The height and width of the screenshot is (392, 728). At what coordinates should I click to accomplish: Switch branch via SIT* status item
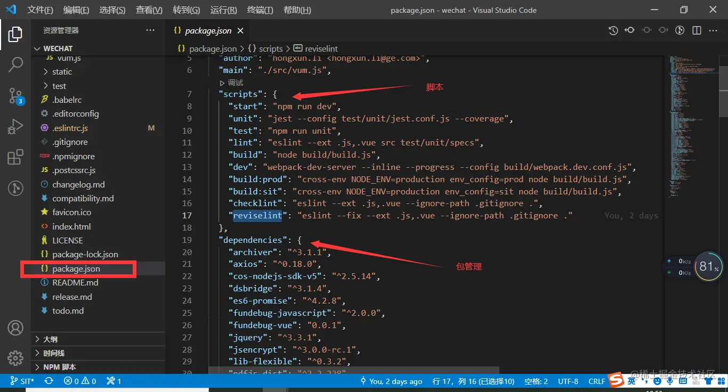click(x=22, y=381)
